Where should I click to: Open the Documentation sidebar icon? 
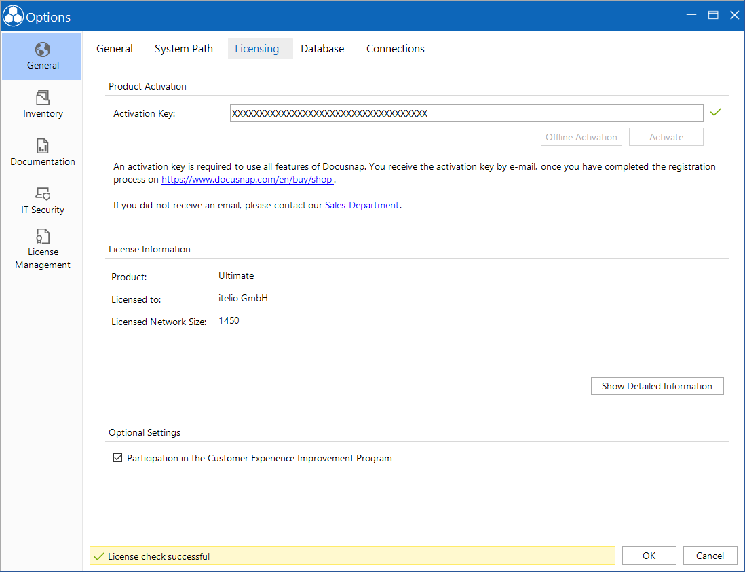click(x=42, y=146)
